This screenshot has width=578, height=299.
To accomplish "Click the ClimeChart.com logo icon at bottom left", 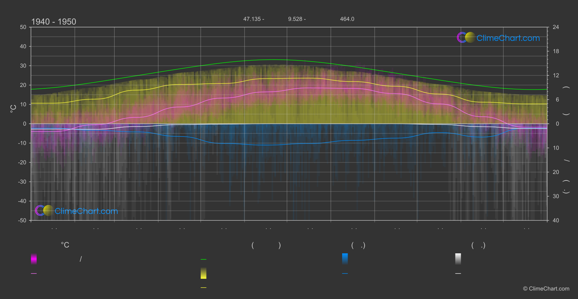I will point(44,210).
